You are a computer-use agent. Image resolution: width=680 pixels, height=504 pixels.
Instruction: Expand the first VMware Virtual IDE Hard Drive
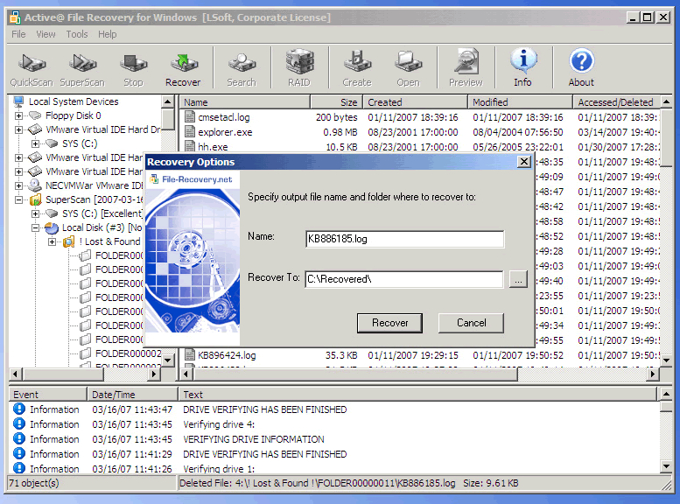[18, 129]
